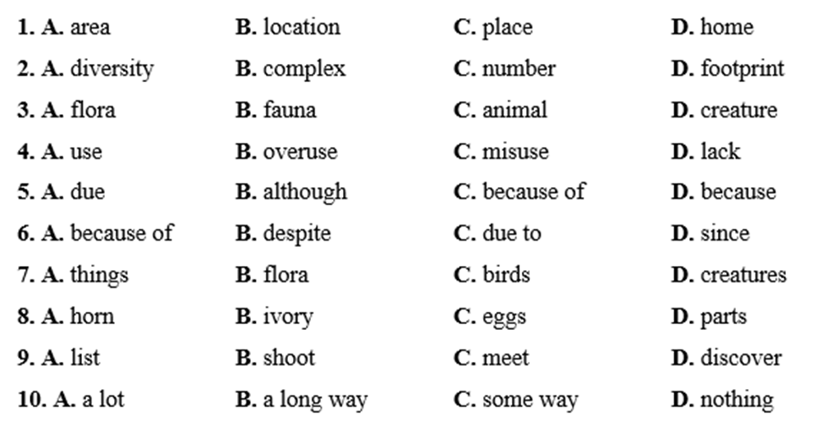Image resolution: width=827 pixels, height=444 pixels.
Task: Select 'diversity' for question 2
Action: (112, 69)
